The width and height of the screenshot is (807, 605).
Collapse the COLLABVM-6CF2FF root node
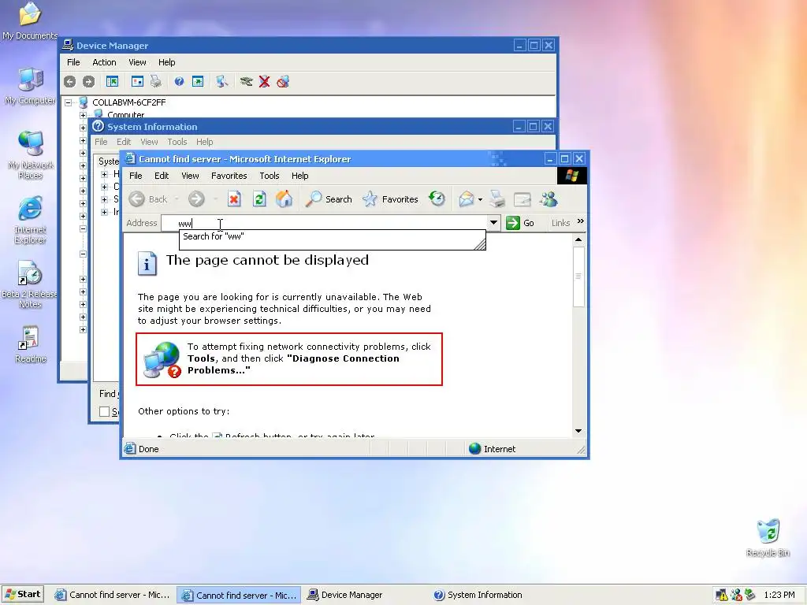tap(68, 102)
